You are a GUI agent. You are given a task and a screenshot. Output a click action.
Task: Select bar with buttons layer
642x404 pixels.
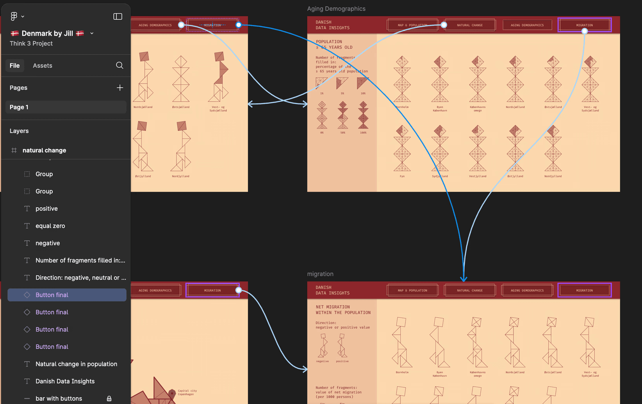click(67, 399)
